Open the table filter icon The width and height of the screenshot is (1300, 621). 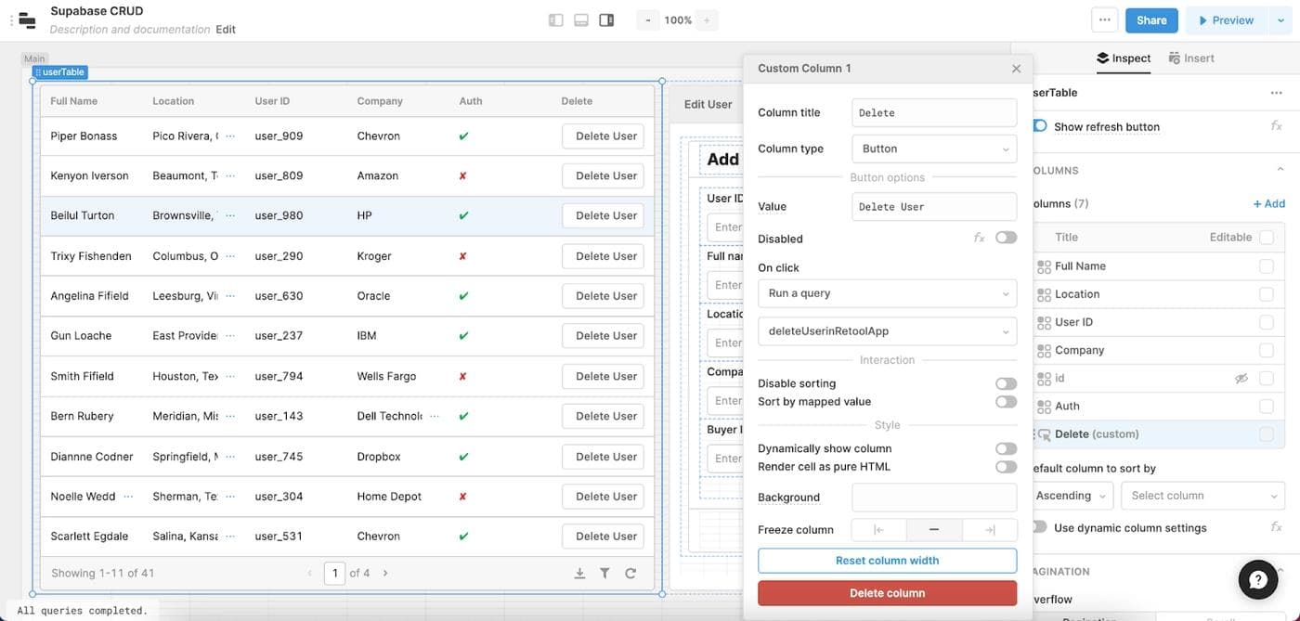point(604,574)
